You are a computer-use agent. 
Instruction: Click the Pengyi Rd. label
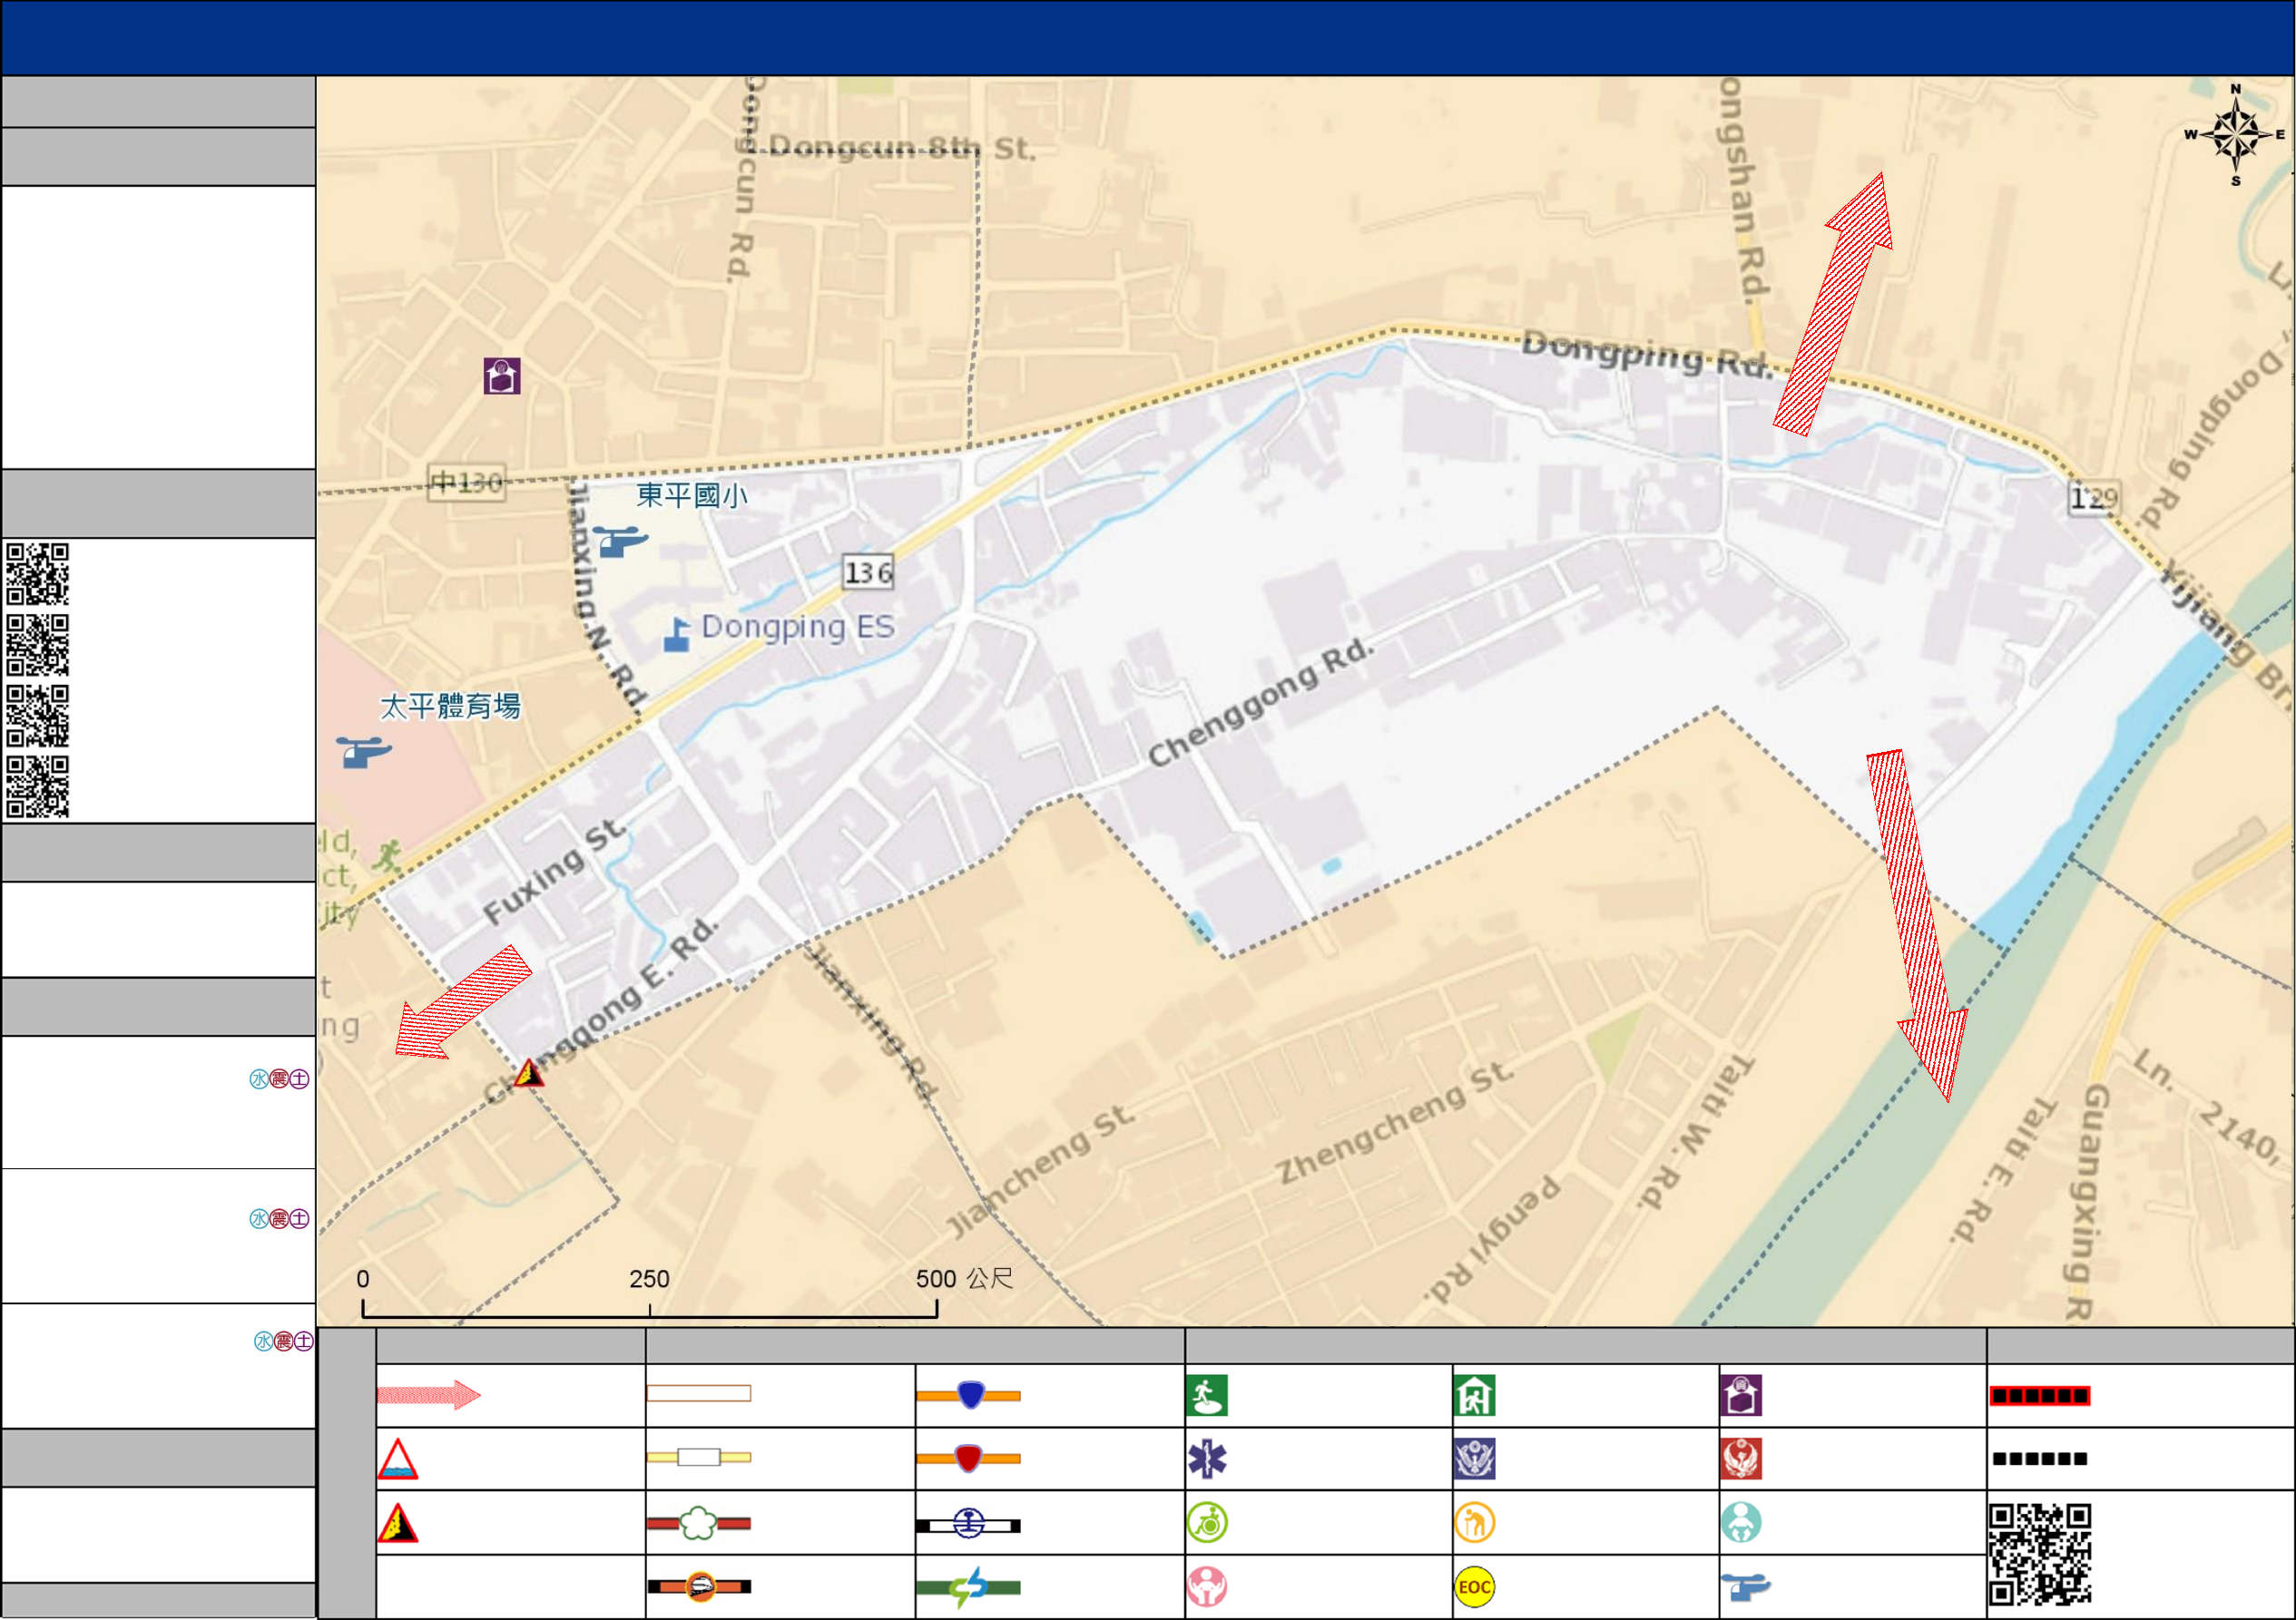click(x=1492, y=1239)
